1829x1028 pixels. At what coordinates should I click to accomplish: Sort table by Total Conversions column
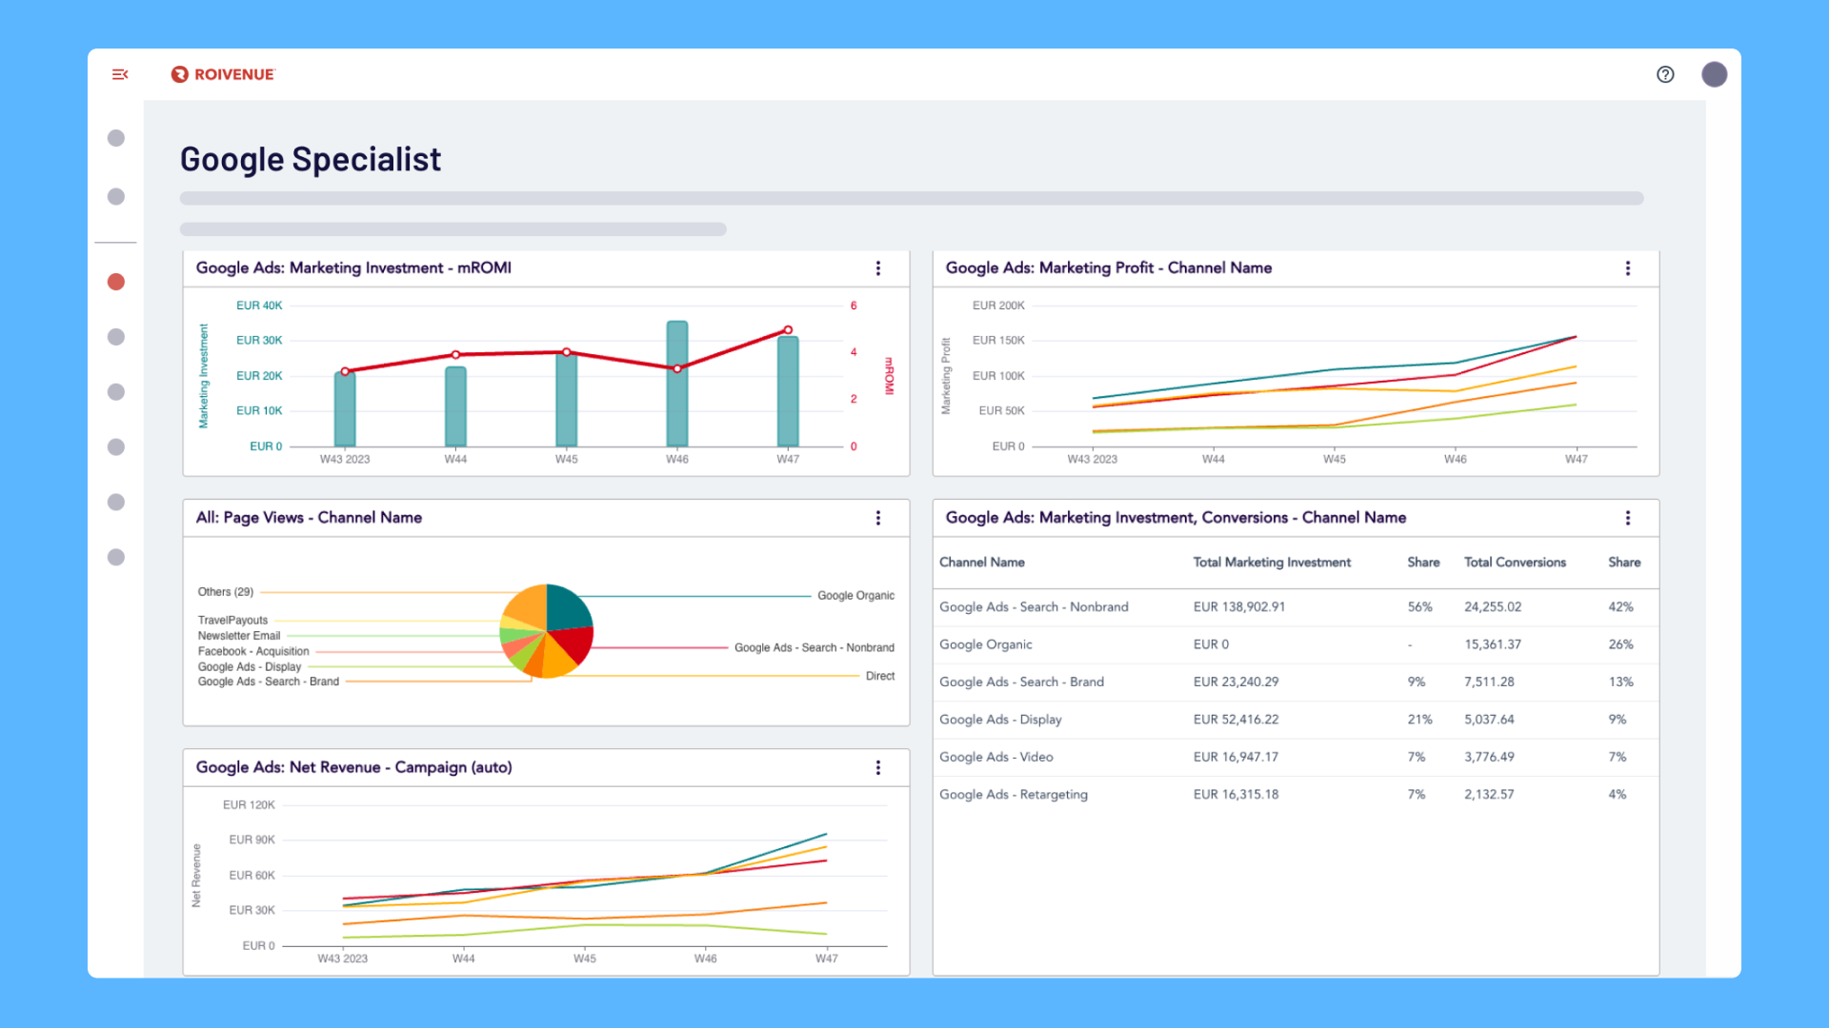tap(1515, 563)
